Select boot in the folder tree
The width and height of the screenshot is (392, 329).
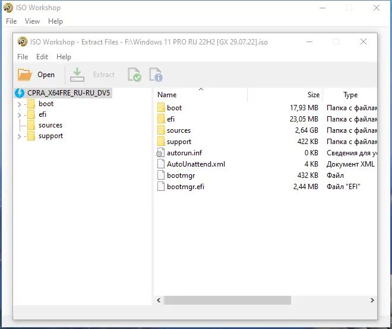click(46, 104)
